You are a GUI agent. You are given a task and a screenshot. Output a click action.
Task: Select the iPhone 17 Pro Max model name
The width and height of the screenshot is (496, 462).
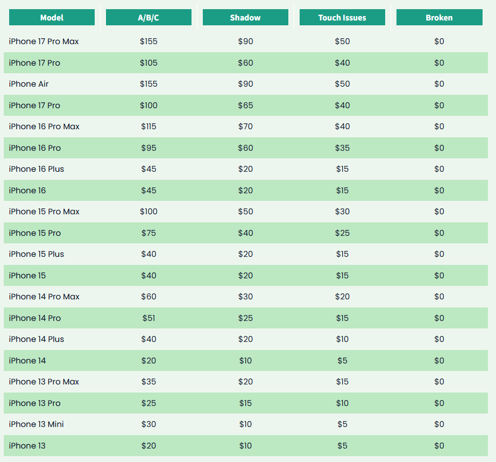(44, 41)
